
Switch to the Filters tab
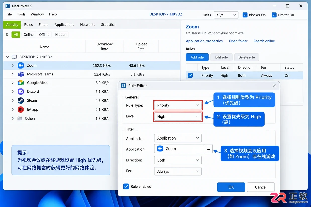point(43,25)
